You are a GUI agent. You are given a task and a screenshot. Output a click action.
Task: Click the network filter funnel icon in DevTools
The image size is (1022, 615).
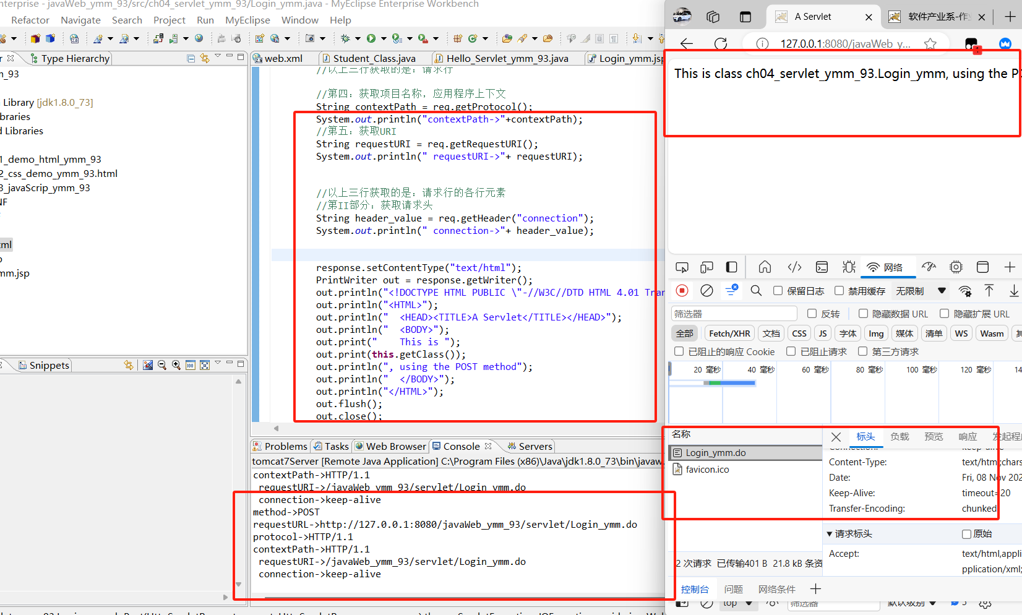731,290
